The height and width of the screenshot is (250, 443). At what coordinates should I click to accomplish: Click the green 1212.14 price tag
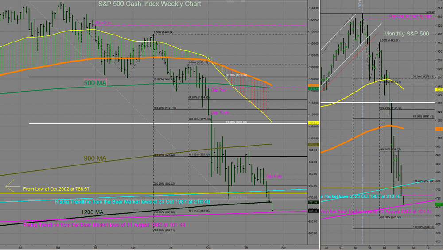[313, 88]
